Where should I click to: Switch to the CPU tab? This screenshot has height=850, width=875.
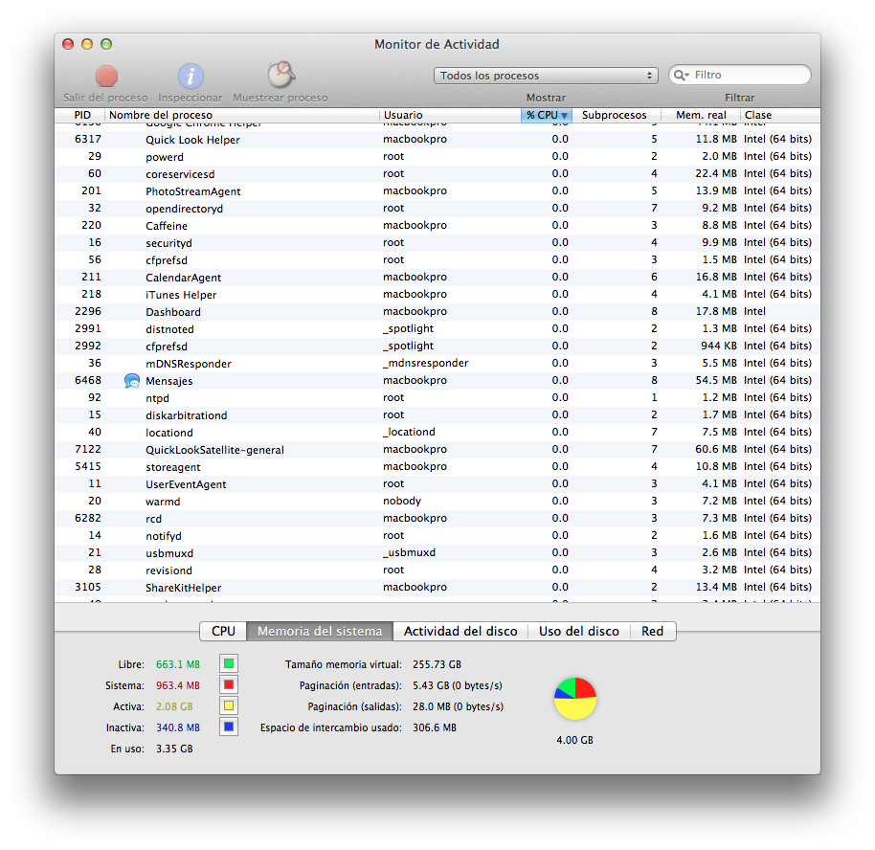coord(223,631)
